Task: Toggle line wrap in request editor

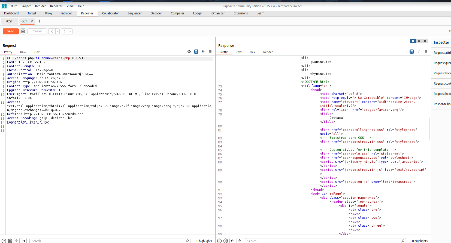Action: coord(196,52)
